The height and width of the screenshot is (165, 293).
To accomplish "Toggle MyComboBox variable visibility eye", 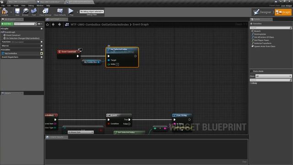I will [42, 53].
